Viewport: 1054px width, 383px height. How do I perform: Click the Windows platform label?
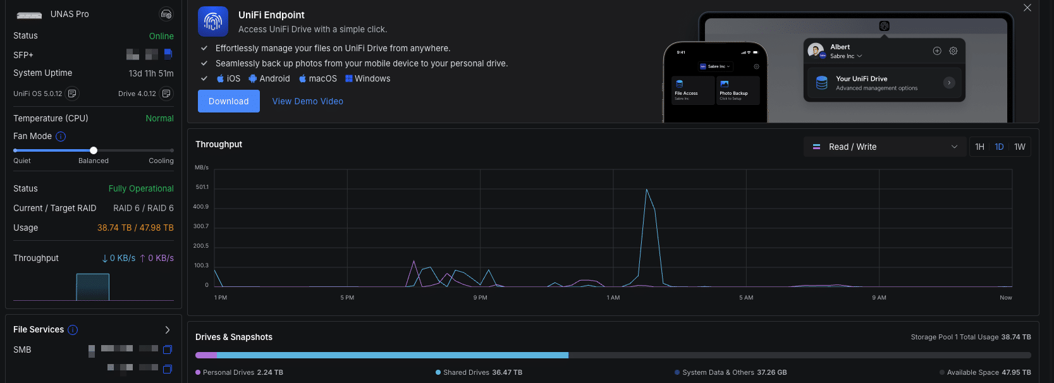[368, 79]
